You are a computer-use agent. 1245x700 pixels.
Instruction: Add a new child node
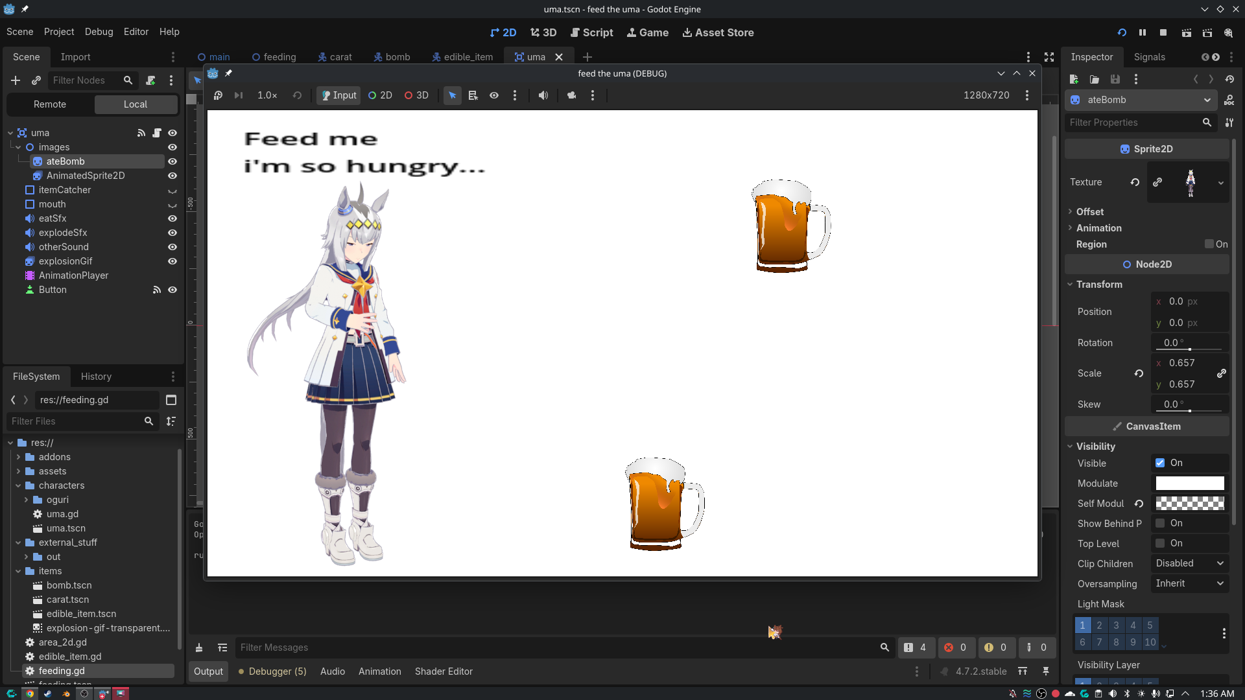point(16,80)
